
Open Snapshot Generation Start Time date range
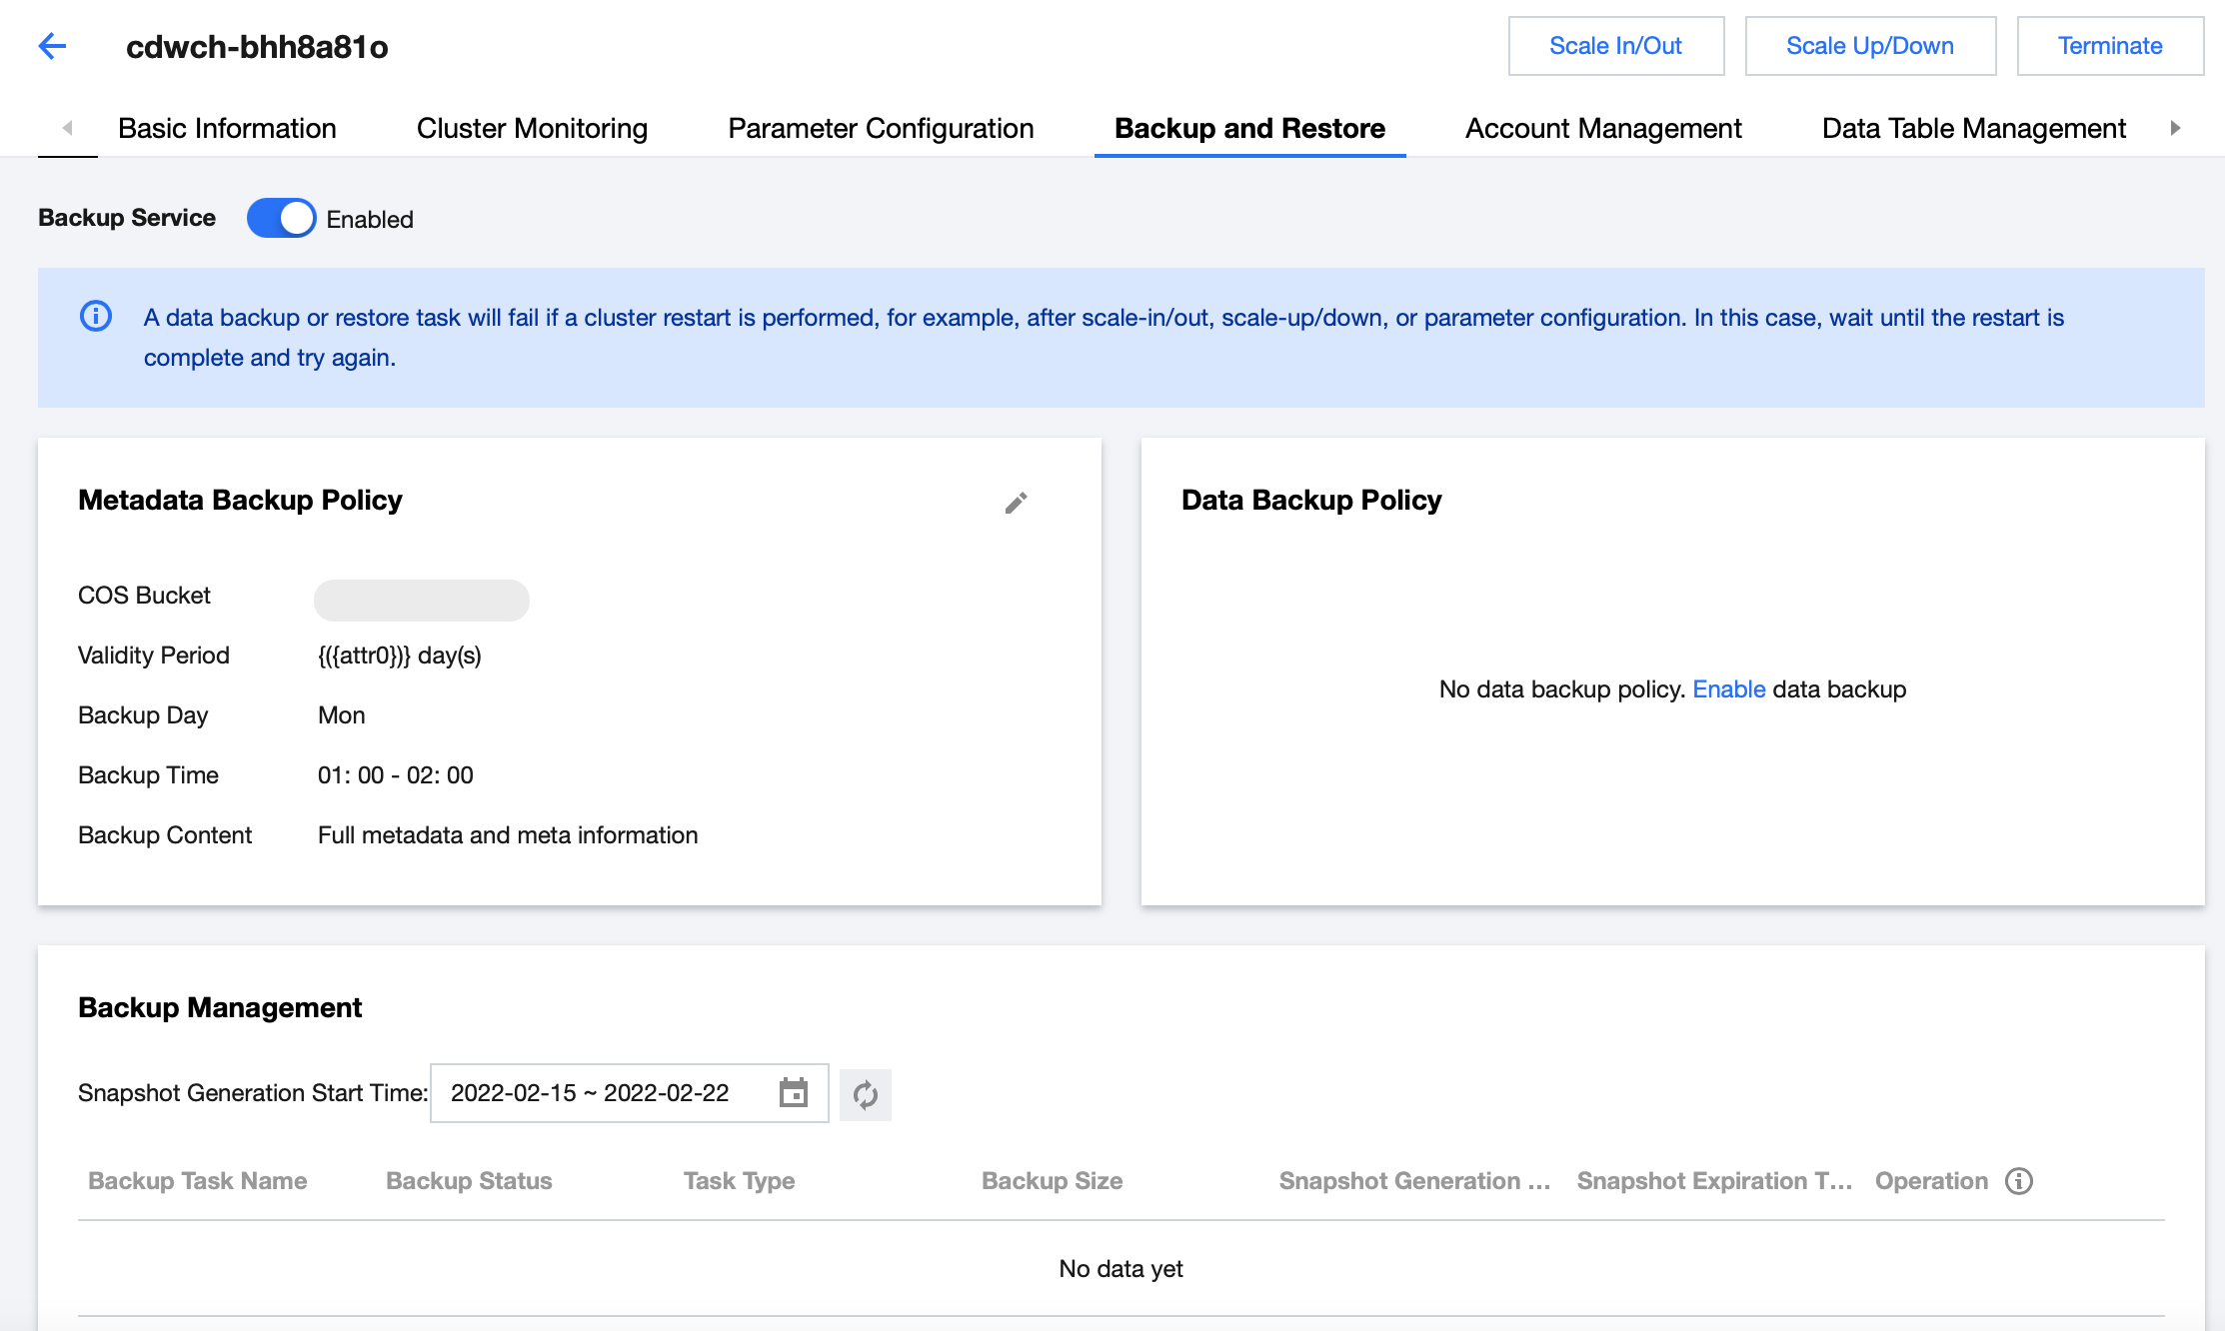tap(590, 1093)
